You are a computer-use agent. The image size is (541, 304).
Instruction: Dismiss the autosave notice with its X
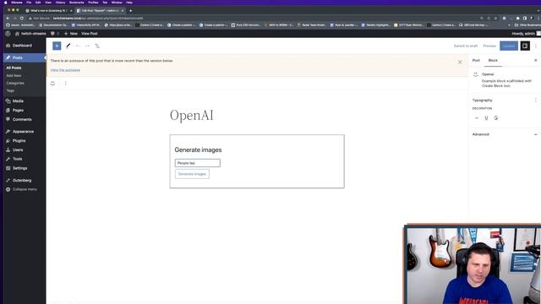[460, 62]
